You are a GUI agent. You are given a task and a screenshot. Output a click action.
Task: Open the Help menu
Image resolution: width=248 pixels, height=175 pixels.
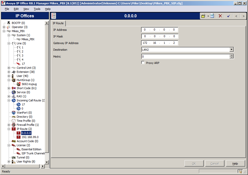(x=48, y=9)
